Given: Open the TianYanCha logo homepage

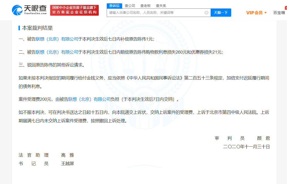Looking at the screenshot, I should click(x=29, y=10).
